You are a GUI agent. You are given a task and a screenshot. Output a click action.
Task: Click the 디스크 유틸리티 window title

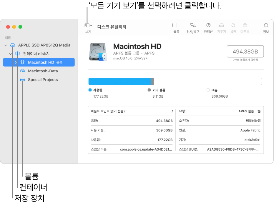pyautogui.click(x=112, y=27)
